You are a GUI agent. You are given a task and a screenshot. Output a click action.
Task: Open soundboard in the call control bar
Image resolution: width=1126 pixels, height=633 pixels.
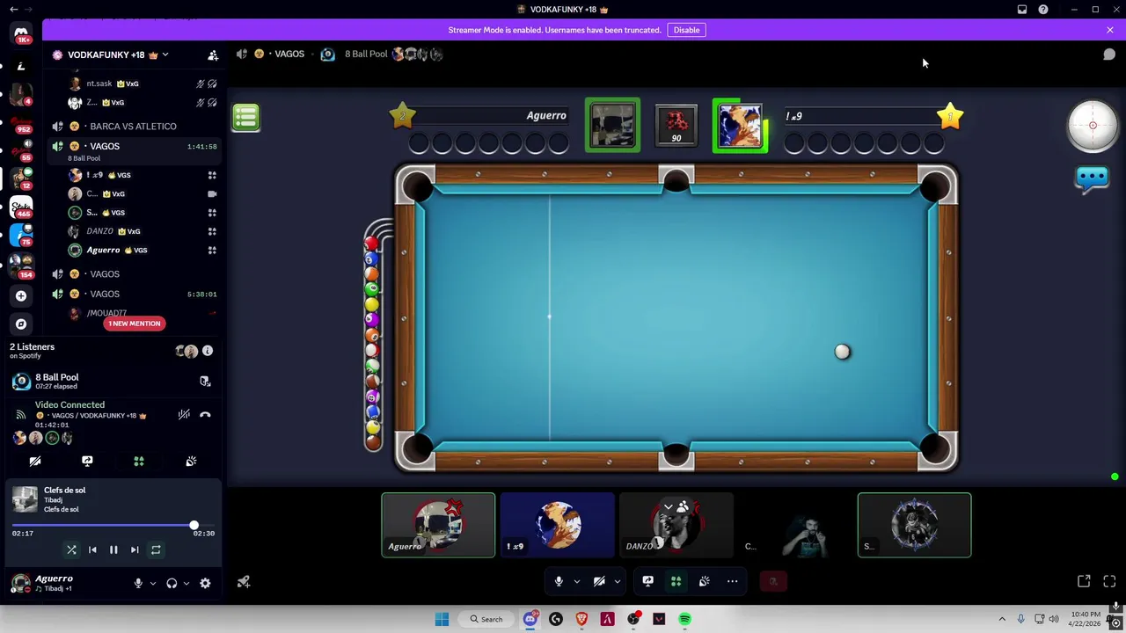pos(704,581)
